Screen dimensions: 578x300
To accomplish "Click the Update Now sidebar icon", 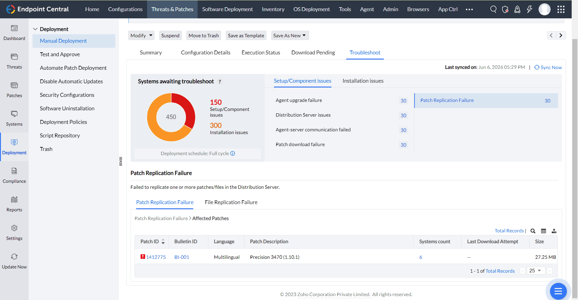I will coord(14,261).
